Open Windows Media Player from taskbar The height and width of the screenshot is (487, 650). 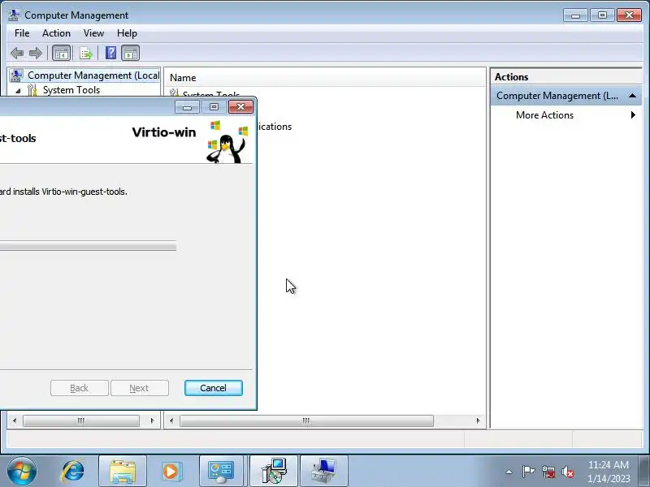pos(171,472)
